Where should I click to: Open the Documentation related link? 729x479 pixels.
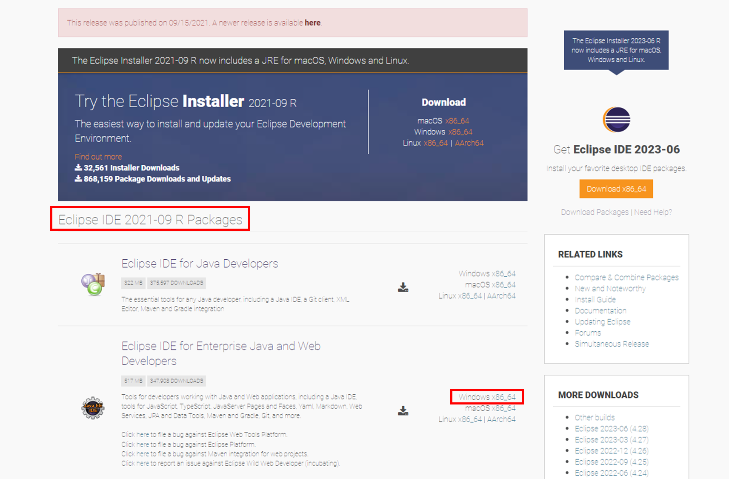[x=600, y=310]
